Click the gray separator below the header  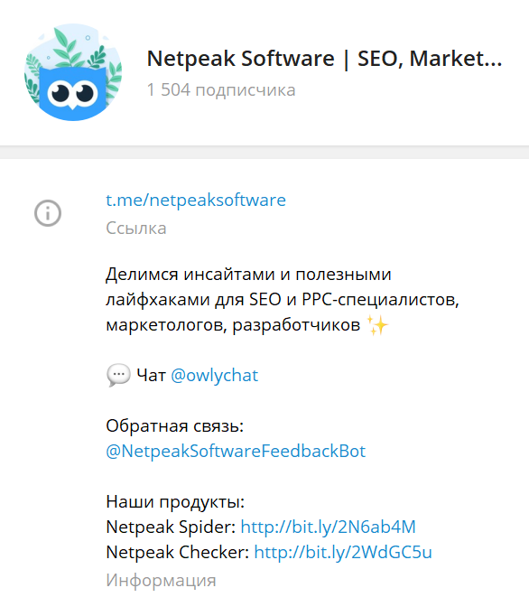pyautogui.click(x=264, y=152)
